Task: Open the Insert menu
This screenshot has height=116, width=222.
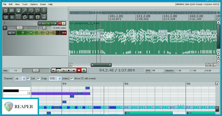Action: pos(43,4)
